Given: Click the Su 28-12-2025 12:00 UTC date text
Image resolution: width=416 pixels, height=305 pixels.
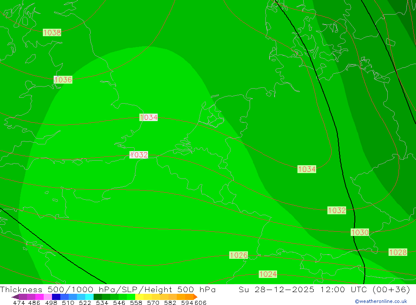Looking at the screenshot, I should pyautogui.click(x=302, y=289).
